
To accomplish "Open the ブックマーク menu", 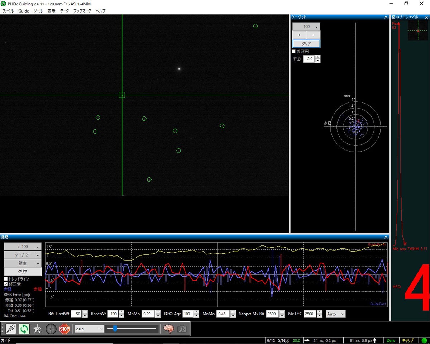I will tap(82, 11).
